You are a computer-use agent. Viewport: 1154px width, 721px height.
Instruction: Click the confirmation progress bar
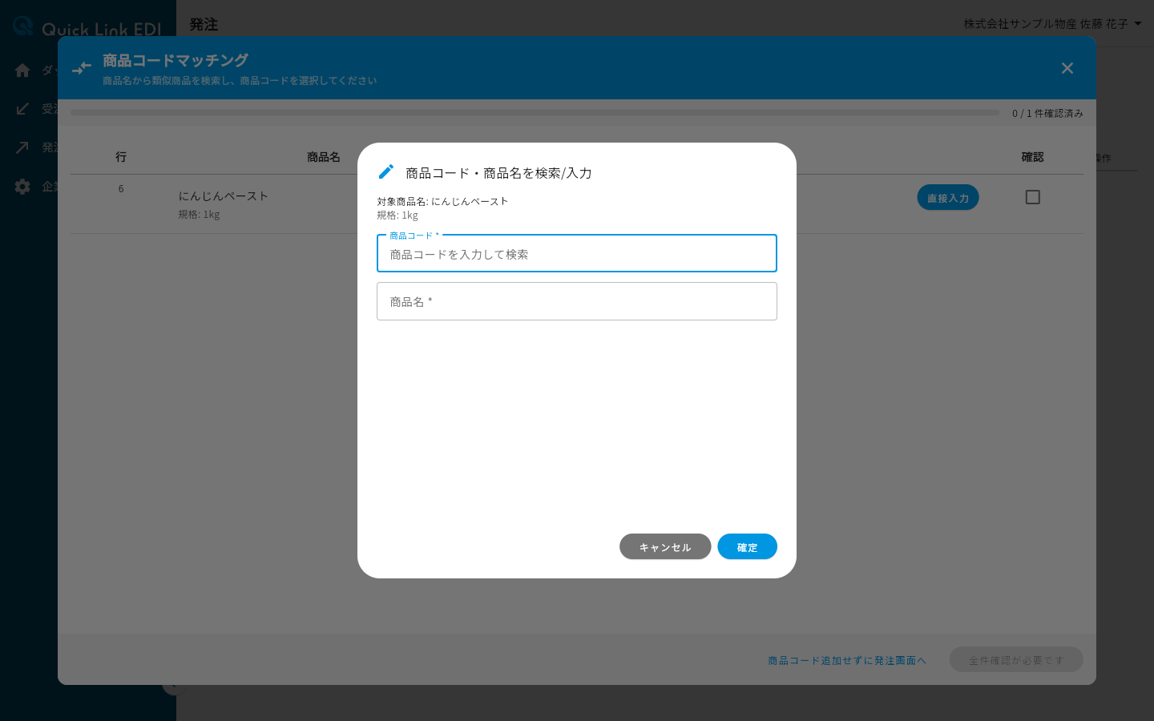pyautogui.click(x=535, y=113)
